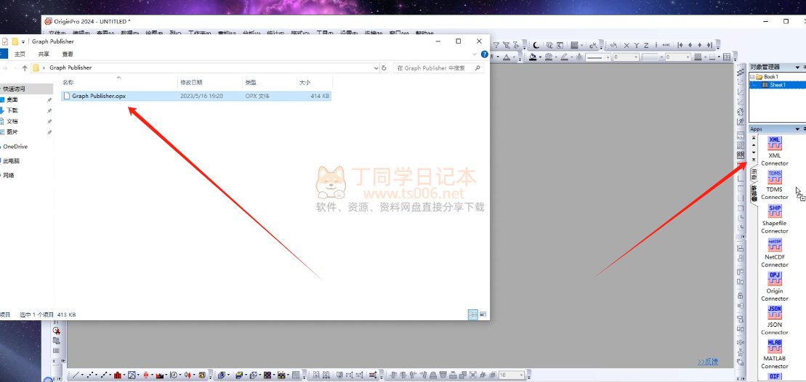Select Sheet1 in Object Manager

(777, 85)
